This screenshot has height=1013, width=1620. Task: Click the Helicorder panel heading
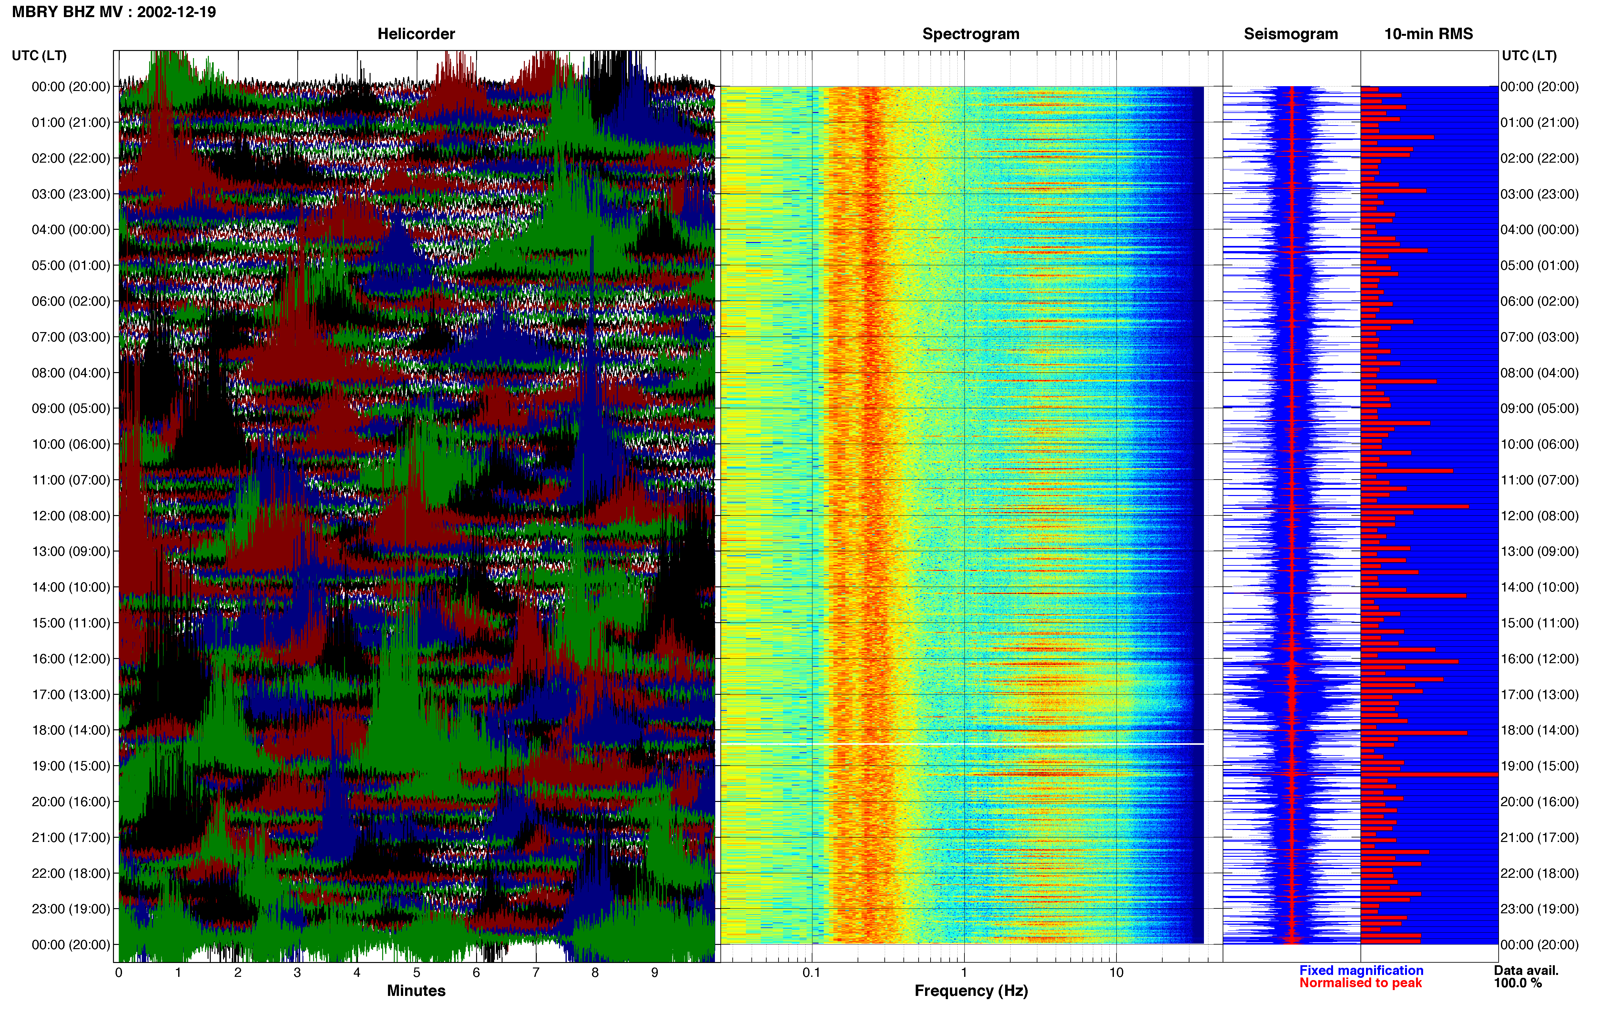pyautogui.click(x=416, y=34)
